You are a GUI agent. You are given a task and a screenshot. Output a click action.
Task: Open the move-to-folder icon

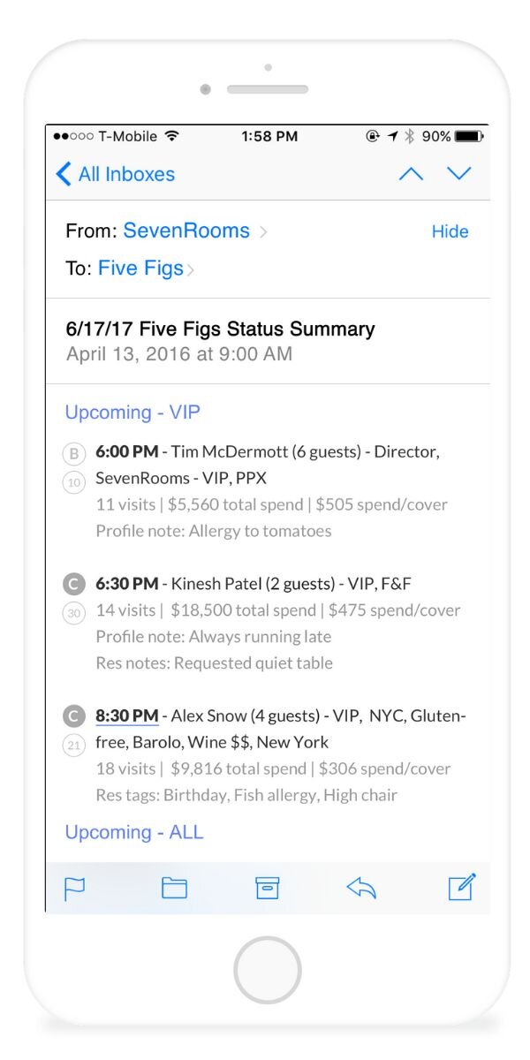[174, 888]
